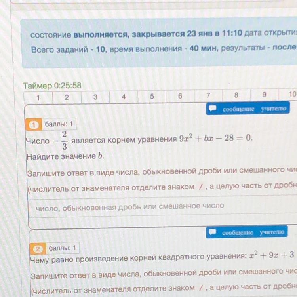Image resolution: width=297 pixels, height=297 pixels.
Task: Go to question tab 10
Action: click(288, 94)
